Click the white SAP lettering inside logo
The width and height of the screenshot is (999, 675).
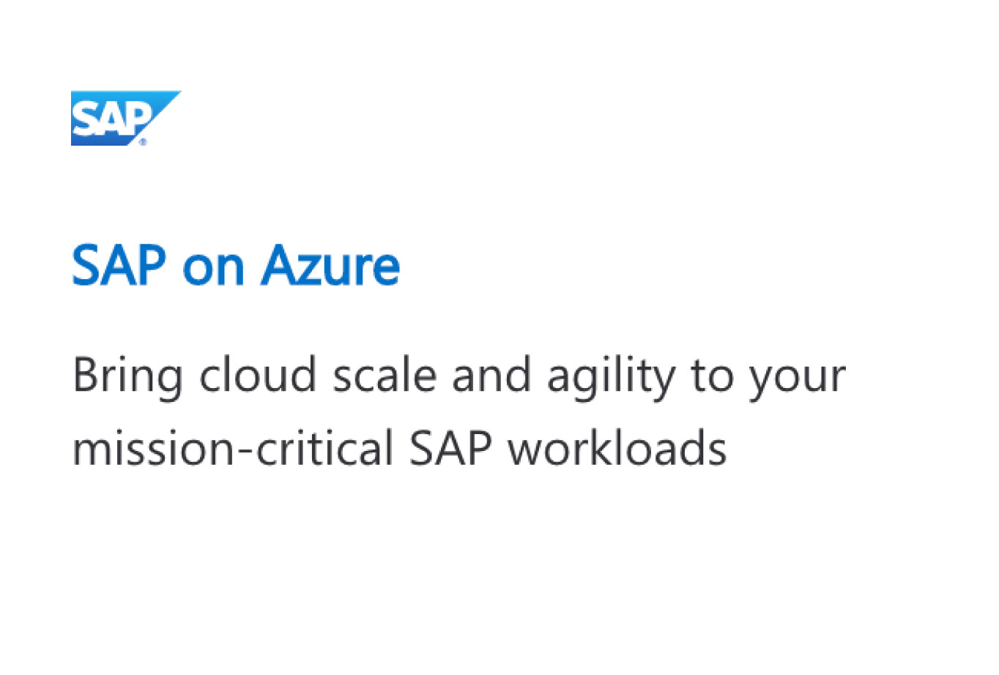pyautogui.click(x=113, y=118)
